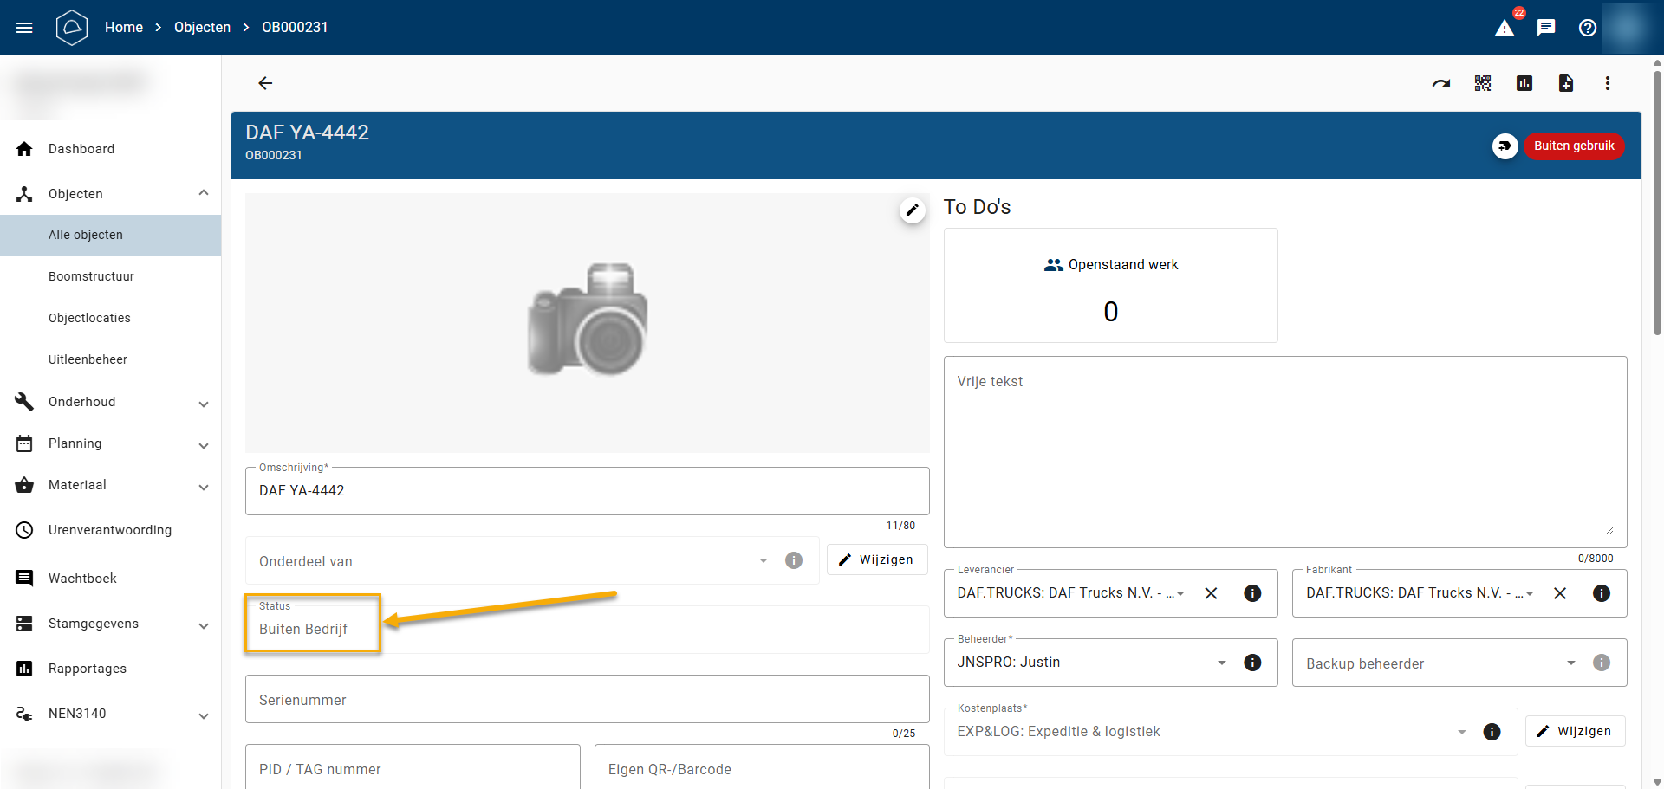
Task: Show the QR code for this object
Action: (1483, 83)
